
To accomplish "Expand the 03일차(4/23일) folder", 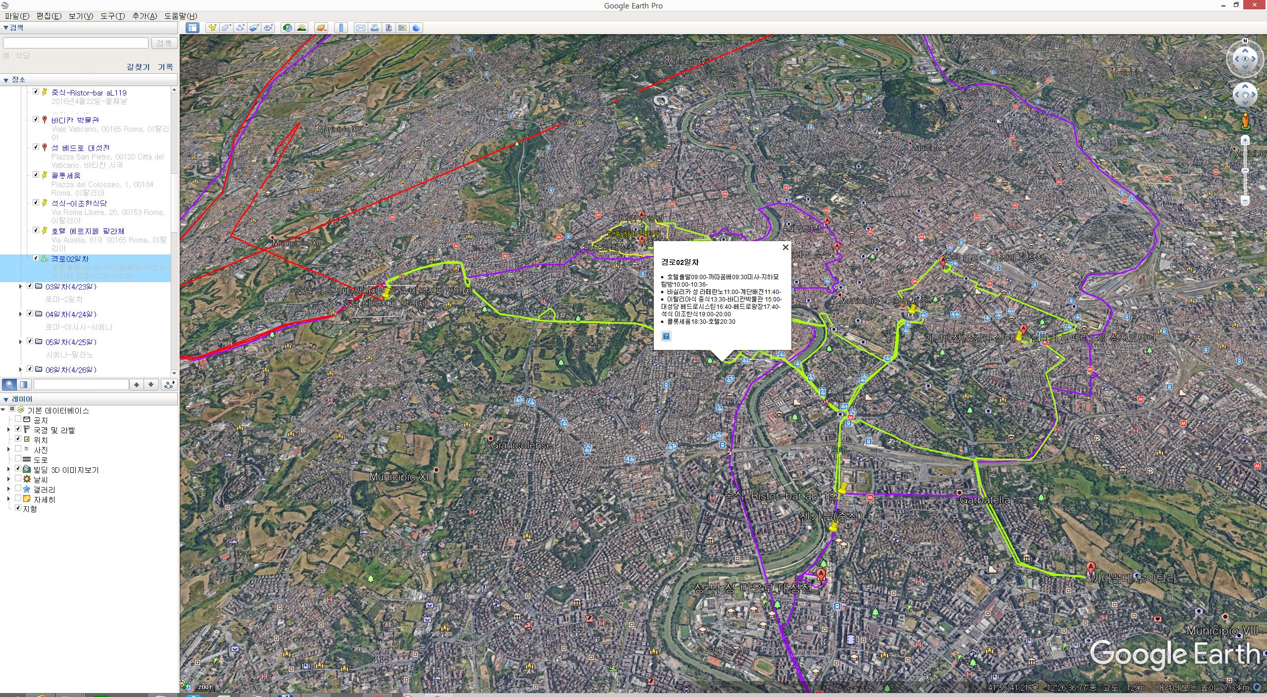I will tap(21, 287).
